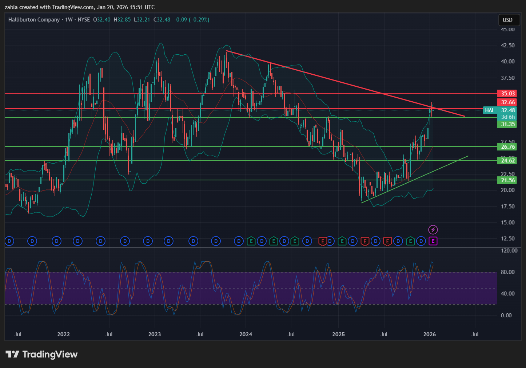Select the HAL symbol tag on price axis
The image size is (526, 368).
(x=490, y=110)
